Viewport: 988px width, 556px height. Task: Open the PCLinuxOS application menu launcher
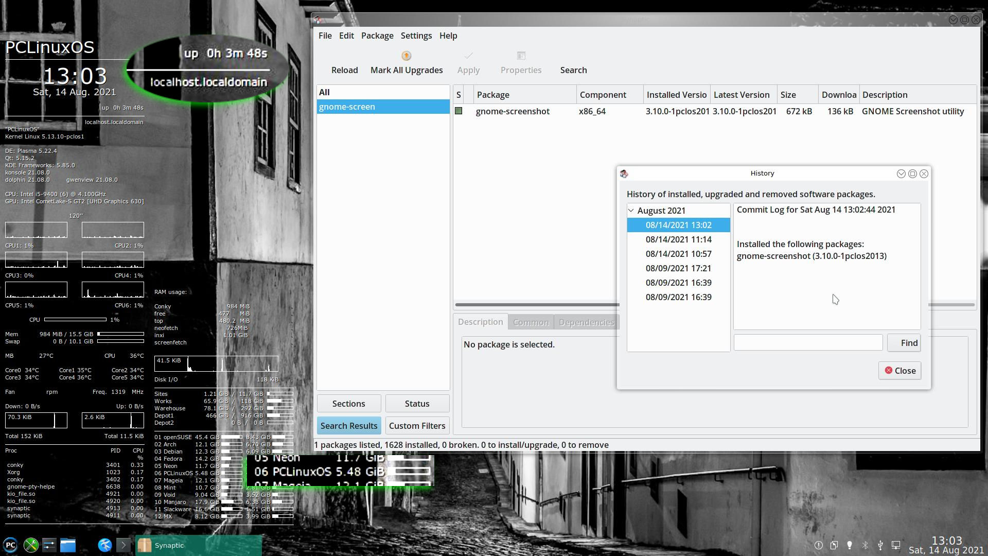[10, 545]
